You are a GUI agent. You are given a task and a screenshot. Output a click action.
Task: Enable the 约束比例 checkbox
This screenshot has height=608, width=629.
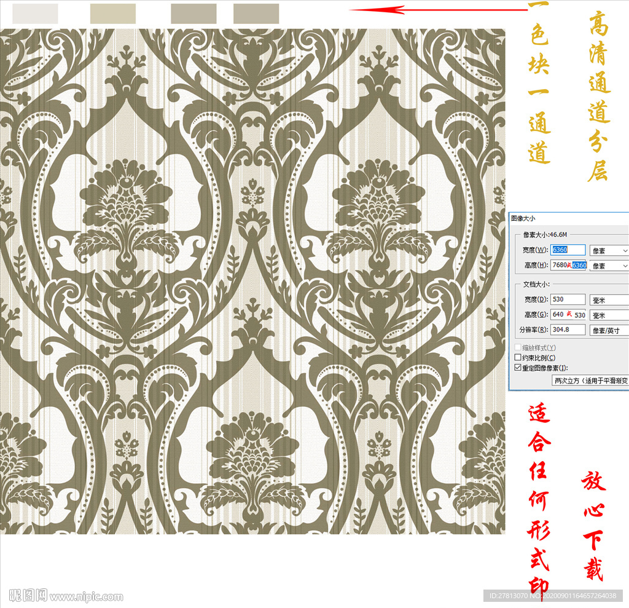pyautogui.click(x=518, y=357)
